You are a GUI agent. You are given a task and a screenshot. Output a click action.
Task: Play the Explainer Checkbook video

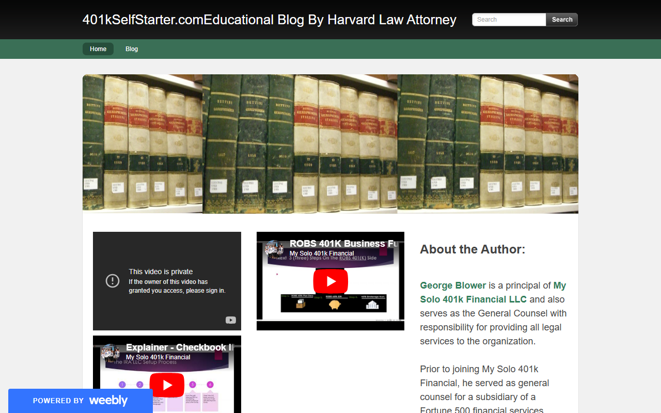[x=167, y=385]
